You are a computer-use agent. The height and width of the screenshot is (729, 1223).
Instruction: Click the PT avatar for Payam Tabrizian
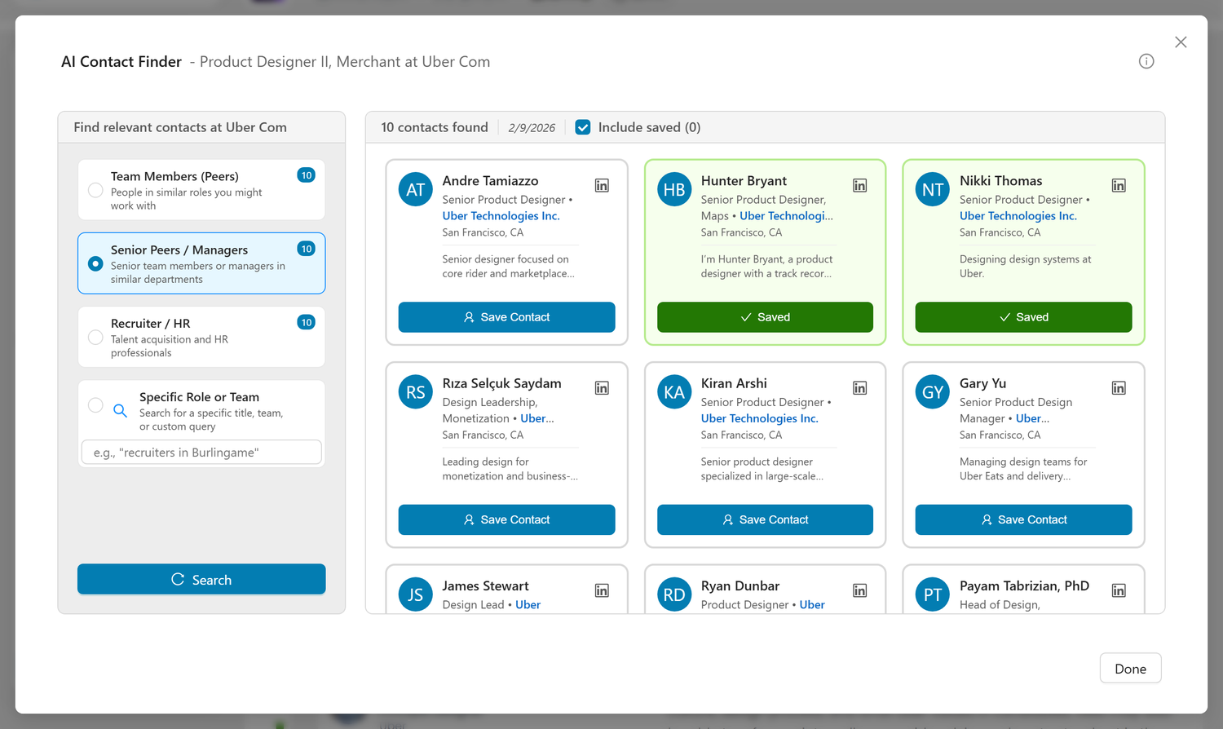pos(933,594)
